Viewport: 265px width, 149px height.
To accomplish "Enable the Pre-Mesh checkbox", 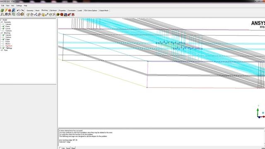I will coord(3,46).
